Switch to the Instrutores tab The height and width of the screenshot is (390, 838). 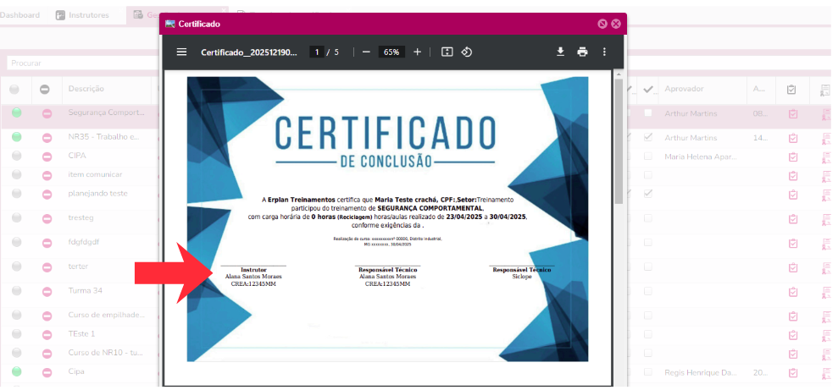[82, 15]
